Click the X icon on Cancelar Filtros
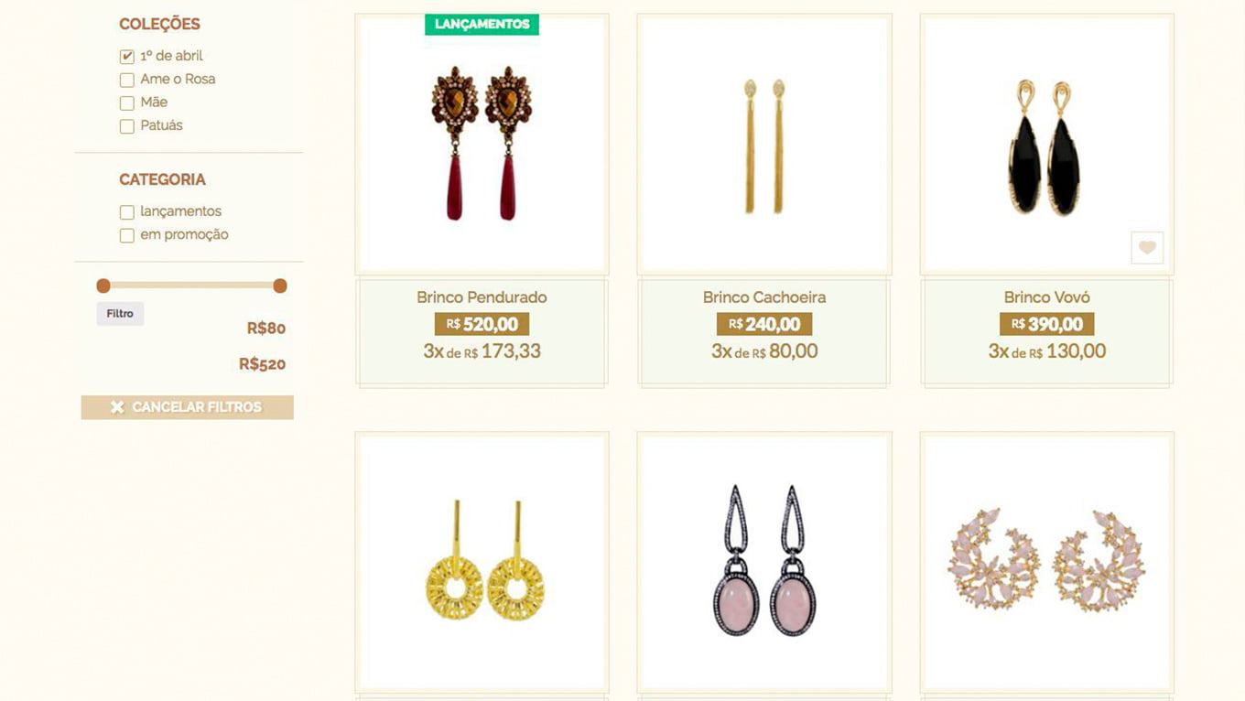The width and height of the screenshot is (1245, 701). click(117, 407)
